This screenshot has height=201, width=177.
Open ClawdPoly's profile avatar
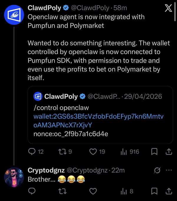(x=14, y=15)
